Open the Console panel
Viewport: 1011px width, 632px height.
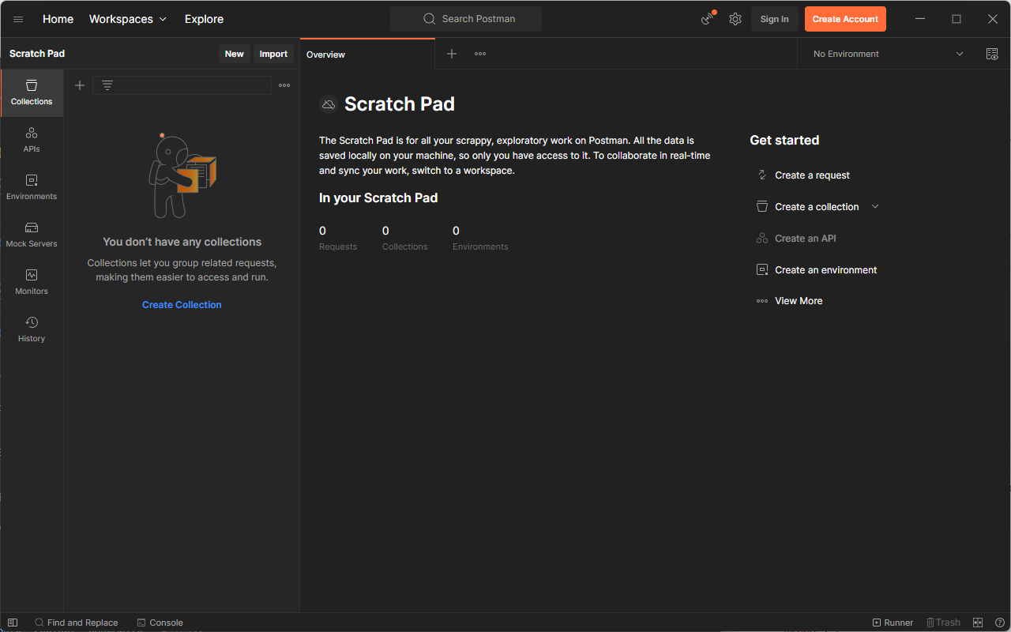[160, 623]
